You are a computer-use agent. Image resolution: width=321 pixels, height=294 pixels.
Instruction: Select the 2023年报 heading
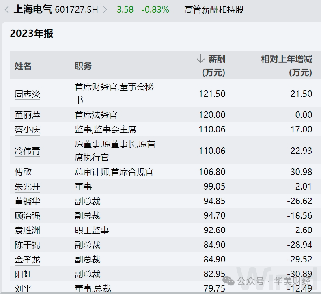tap(32, 33)
